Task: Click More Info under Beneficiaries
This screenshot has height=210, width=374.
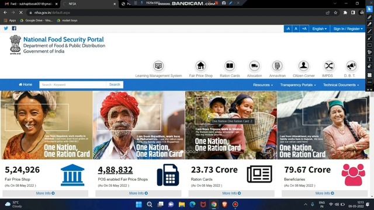Action: (325, 193)
